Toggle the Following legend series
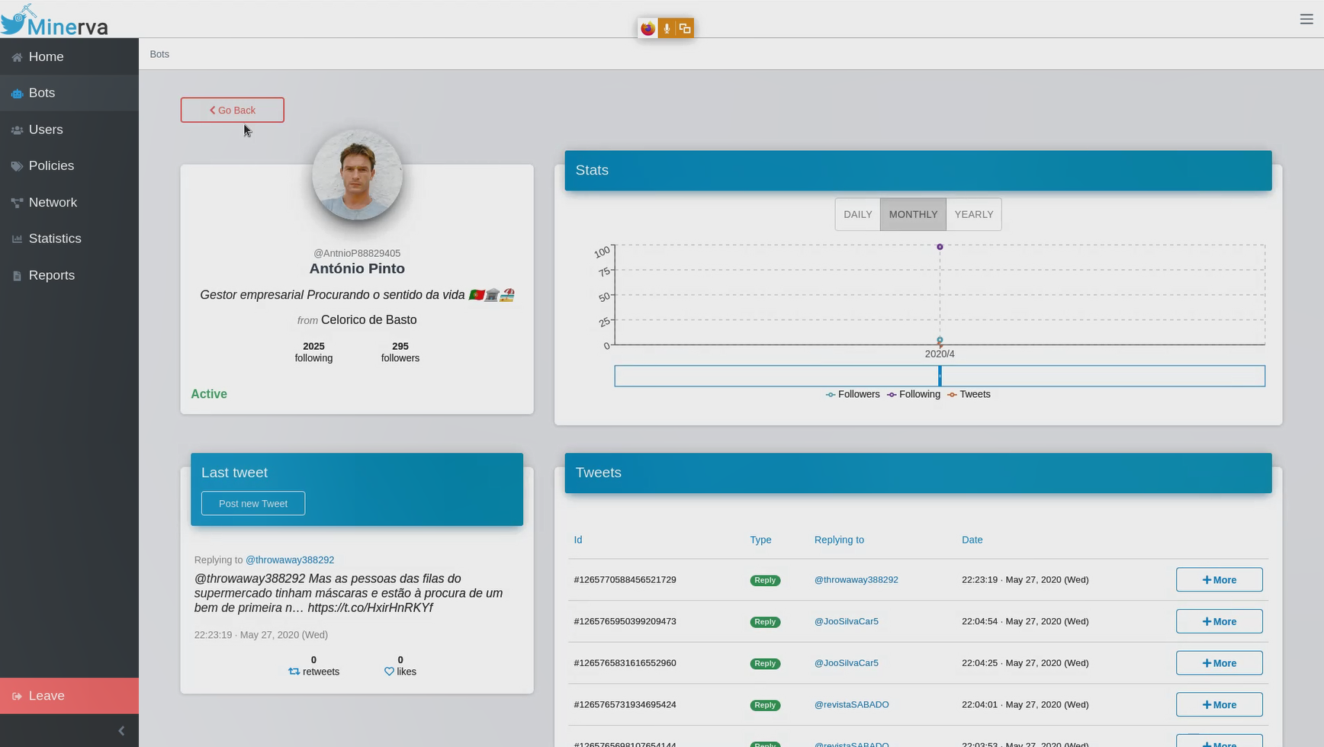The height and width of the screenshot is (747, 1324). (x=913, y=394)
